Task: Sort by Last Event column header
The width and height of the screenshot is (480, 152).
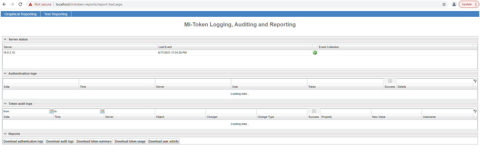Action: [x=235, y=47]
